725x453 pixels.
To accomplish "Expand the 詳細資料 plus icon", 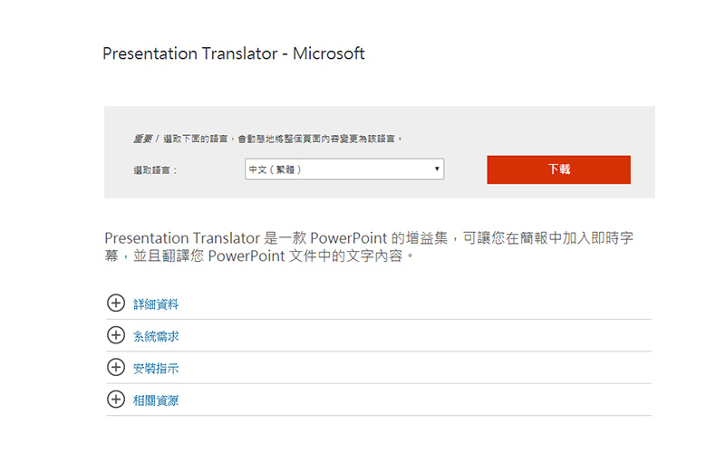I will tap(116, 304).
